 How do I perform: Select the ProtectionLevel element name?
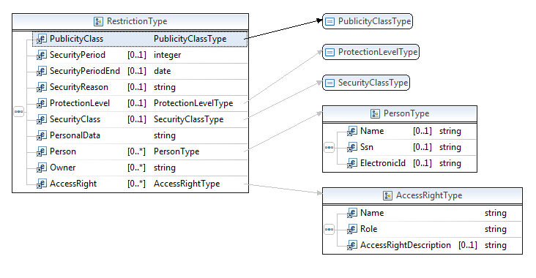[80, 103]
